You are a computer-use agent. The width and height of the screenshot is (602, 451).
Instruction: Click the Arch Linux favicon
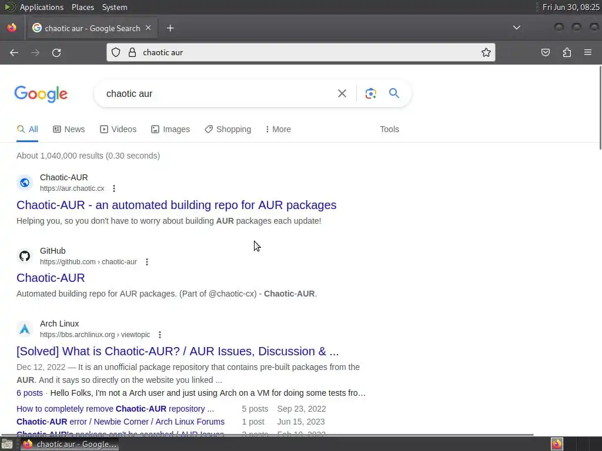point(25,329)
